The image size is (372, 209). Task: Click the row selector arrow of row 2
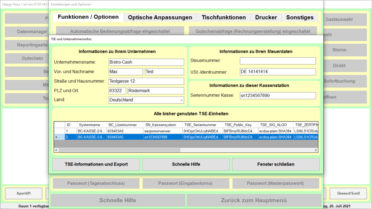(x=56, y=137)
